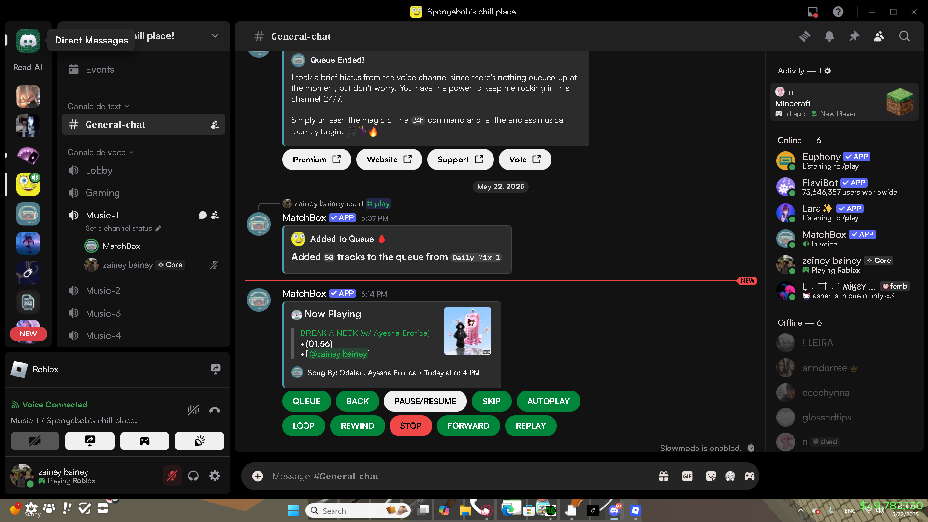The height and width of the screenshot is (522, 928).
Task: Open the GIF picker
Action: 687,477
